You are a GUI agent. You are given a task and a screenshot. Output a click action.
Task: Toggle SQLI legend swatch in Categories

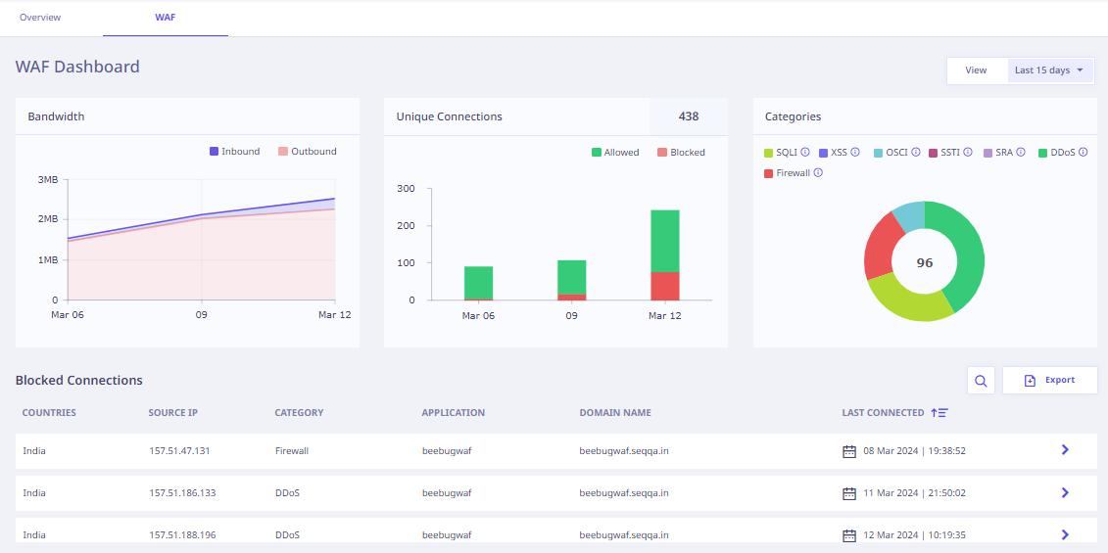tap(769, 153)
